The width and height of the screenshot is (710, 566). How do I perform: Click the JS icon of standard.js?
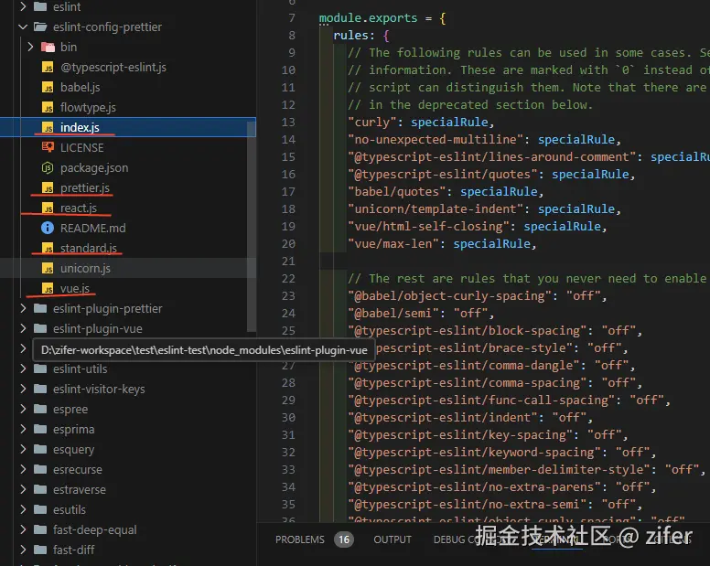coord(48,249)
